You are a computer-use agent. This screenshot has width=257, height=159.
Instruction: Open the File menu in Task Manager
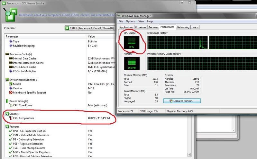(x=121, y=21)
